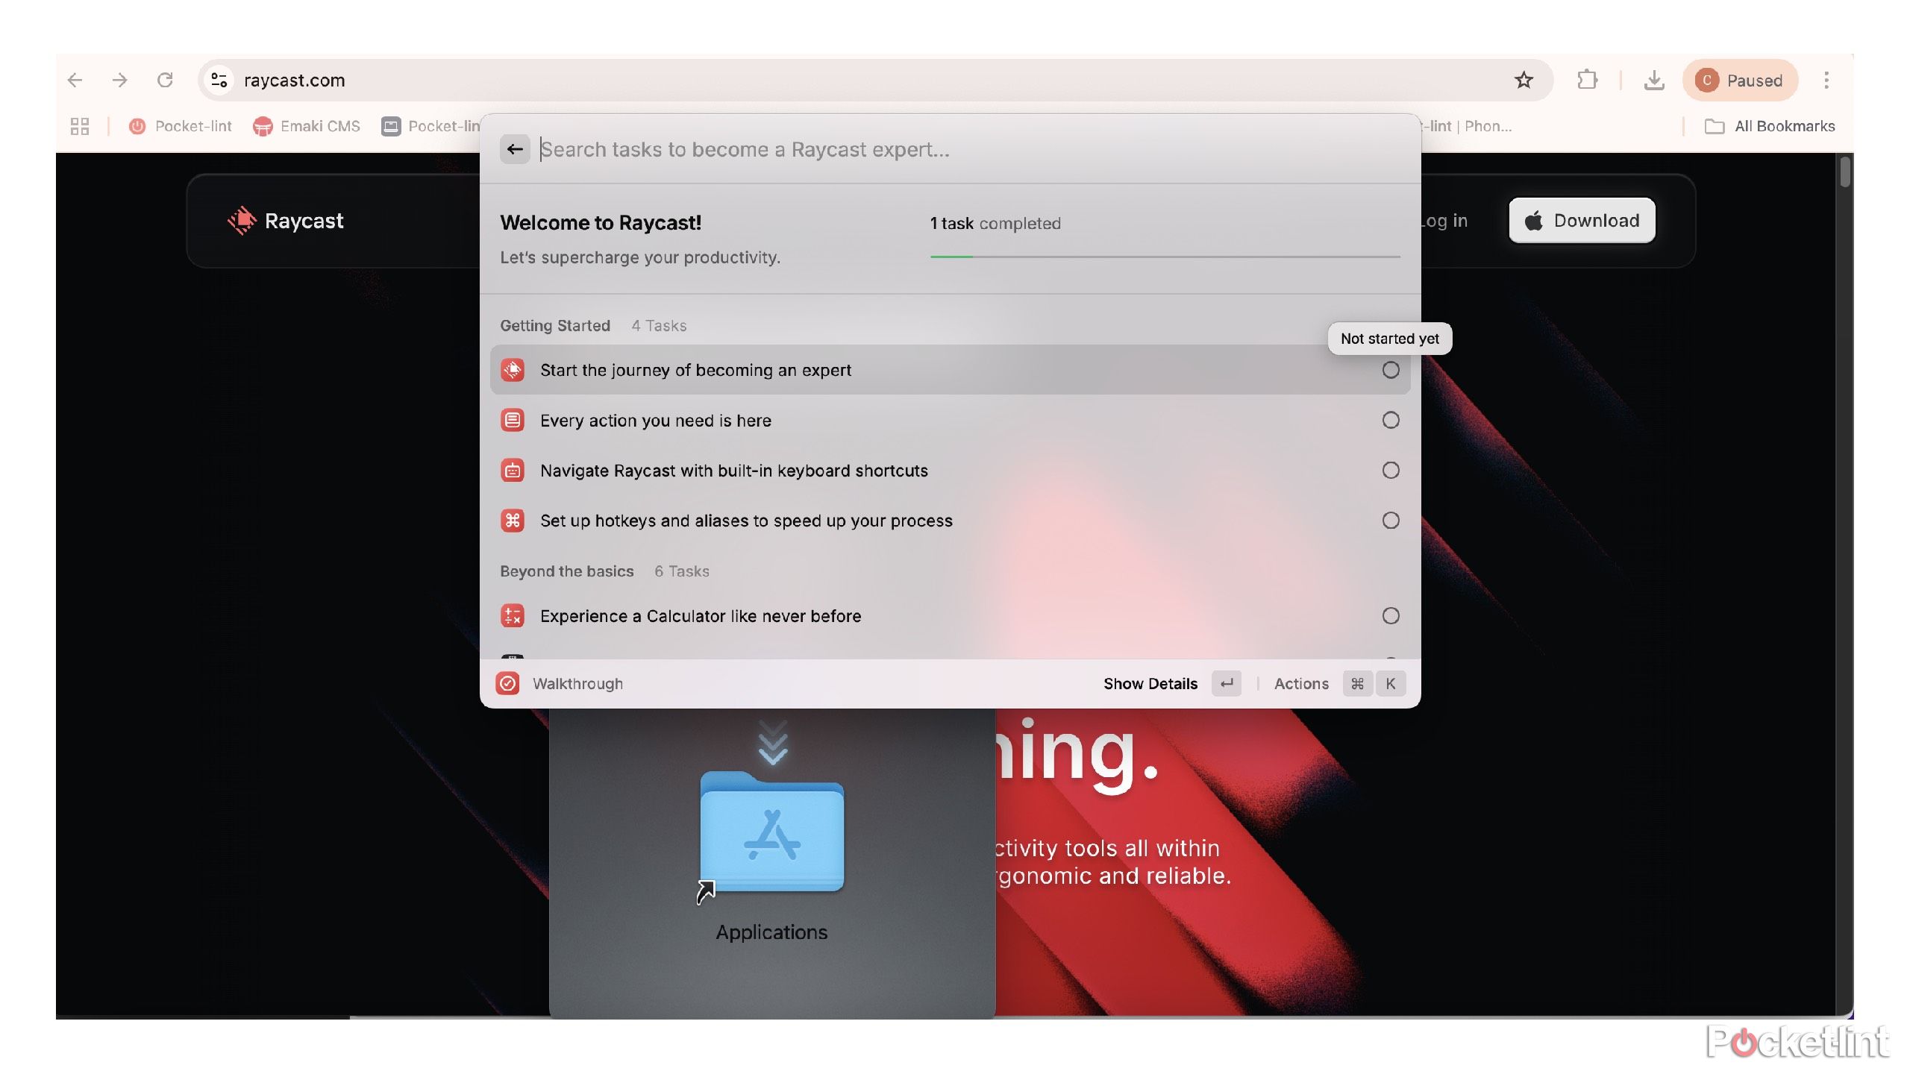Image resolution: width=1910 pixels, height=1074 pixels.
Task: Click Show Details in the Raycast footer
Action: [1150, 683]
